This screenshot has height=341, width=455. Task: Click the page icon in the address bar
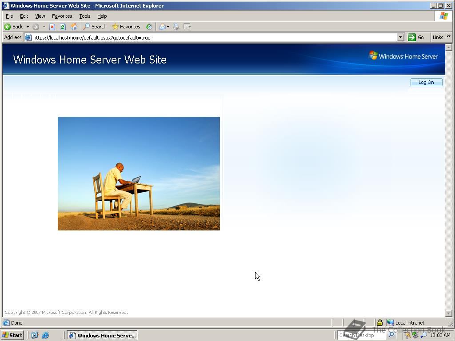pyautogui.click(x=28, y=37)
